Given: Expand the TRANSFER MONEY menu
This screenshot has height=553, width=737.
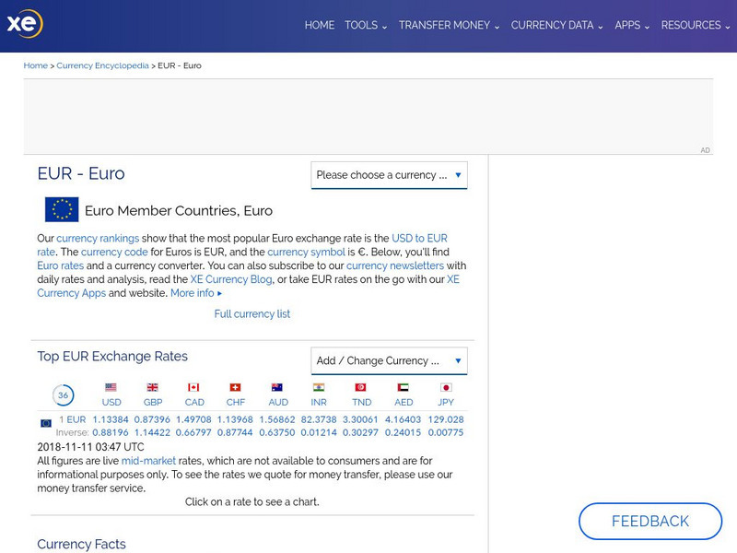Looking at the screenshot, I should (x=449, y=25).
